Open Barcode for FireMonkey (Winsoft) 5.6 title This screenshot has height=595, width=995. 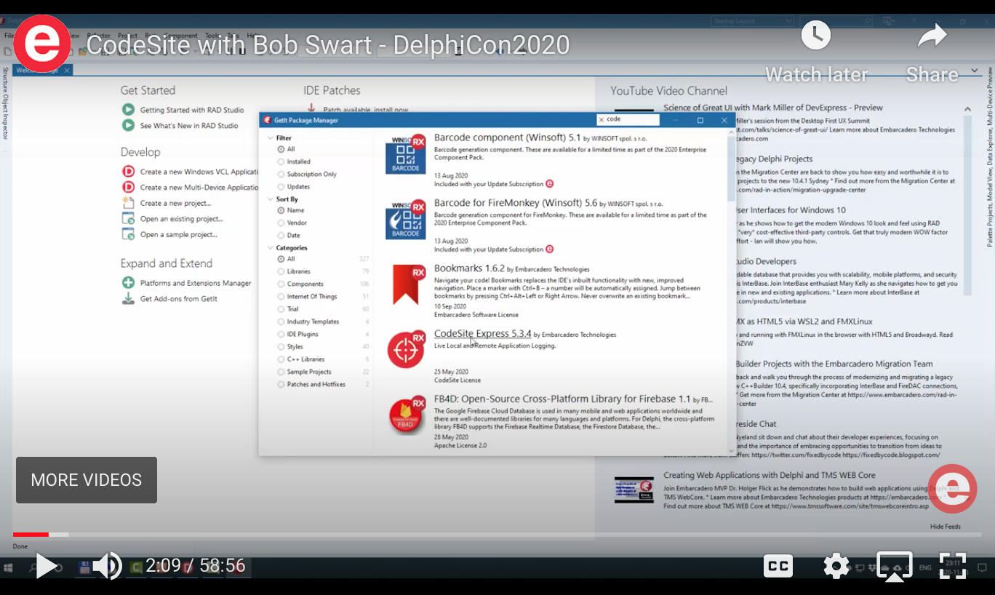[516, 203]
